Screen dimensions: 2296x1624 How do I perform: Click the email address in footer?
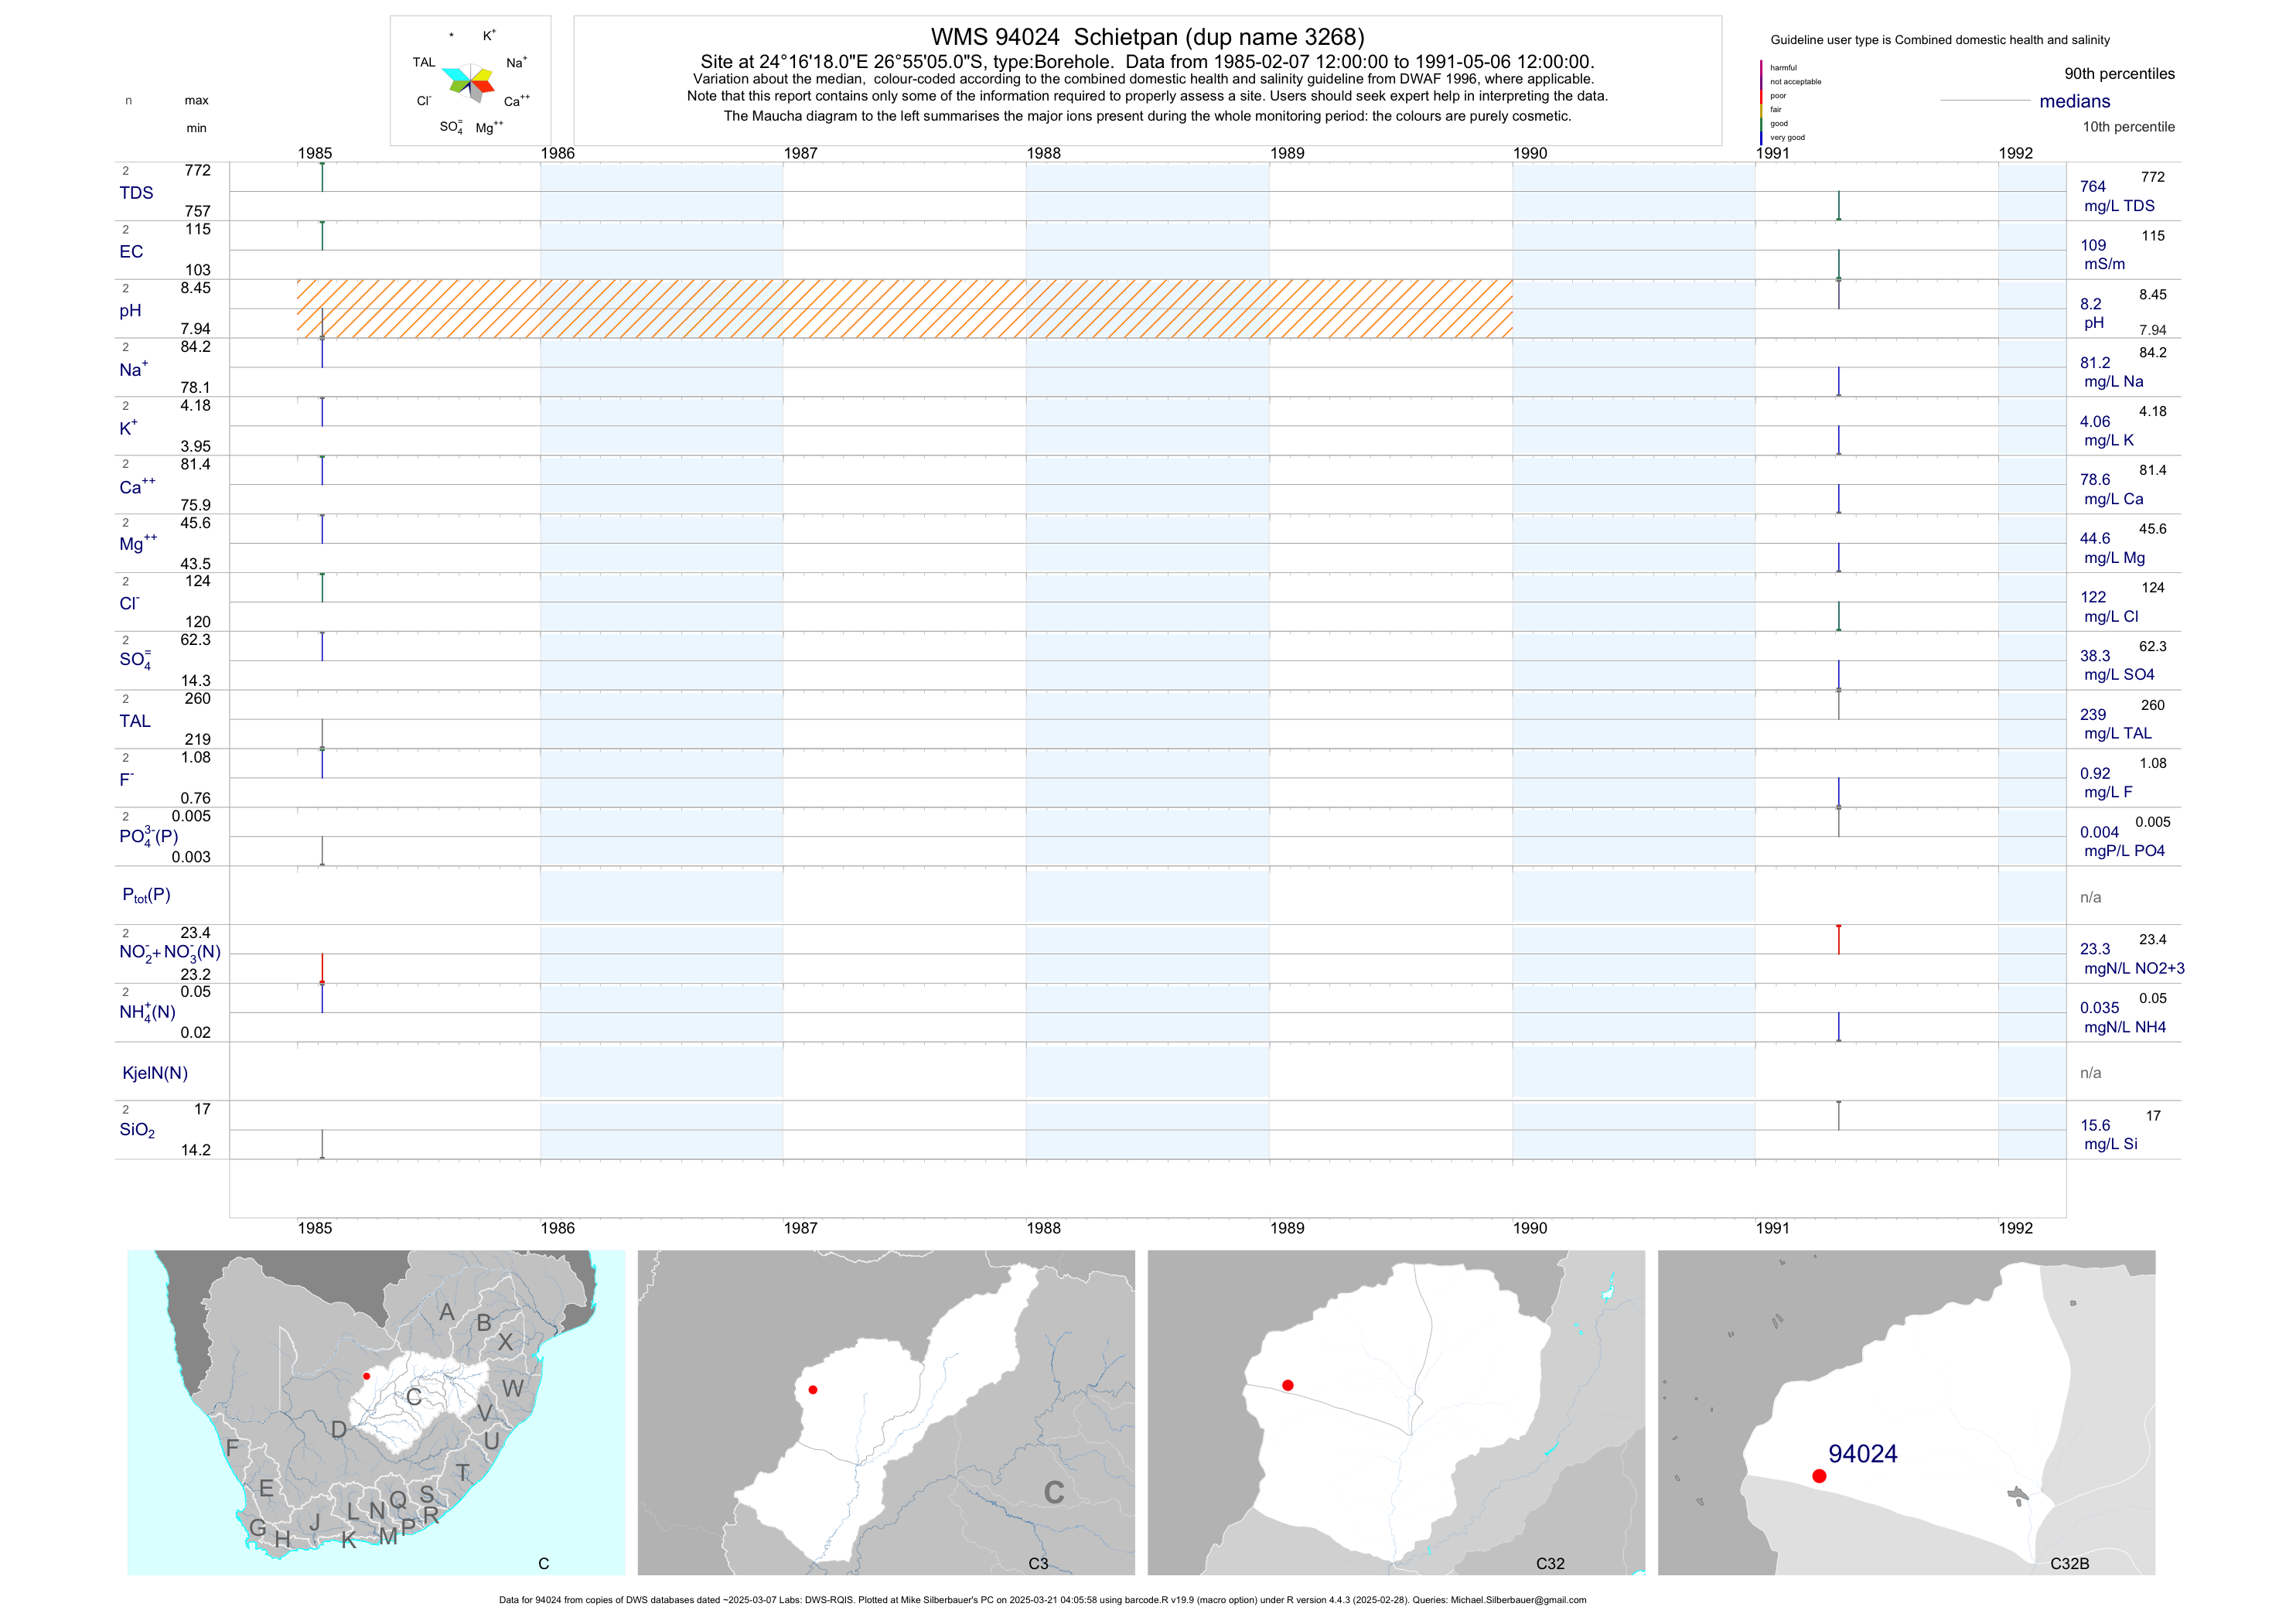click(x=1518, y=1600)
